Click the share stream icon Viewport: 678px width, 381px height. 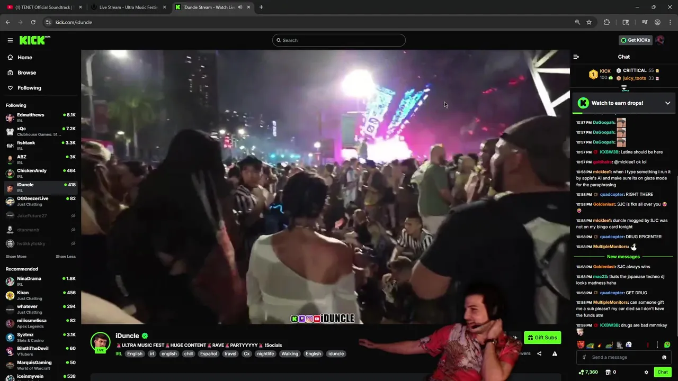click(539, 353)
